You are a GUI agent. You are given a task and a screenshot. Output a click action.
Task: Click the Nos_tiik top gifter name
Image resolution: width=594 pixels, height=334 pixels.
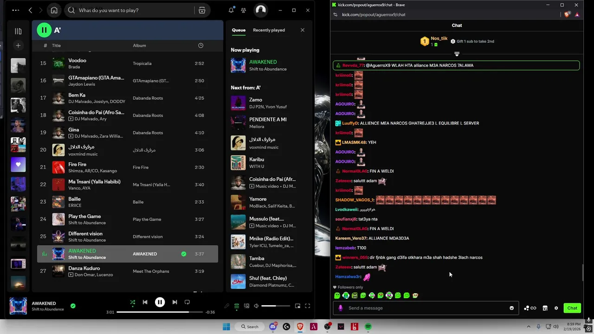(x=439, y=39)
